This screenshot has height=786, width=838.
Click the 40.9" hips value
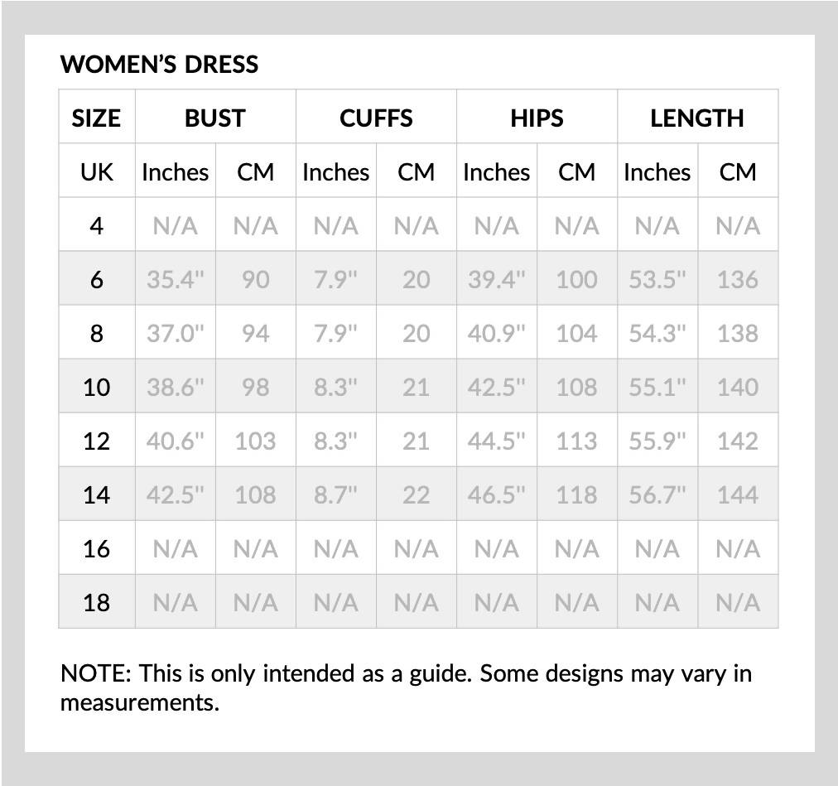click(497, 334)
